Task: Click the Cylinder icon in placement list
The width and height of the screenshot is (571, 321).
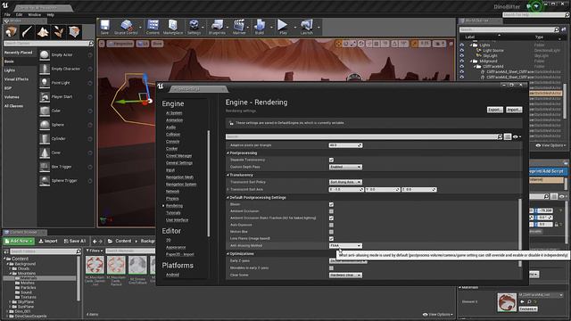Action: [45, 139]
